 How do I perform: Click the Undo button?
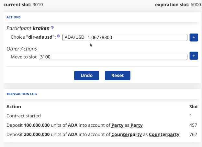pos(86,75)
